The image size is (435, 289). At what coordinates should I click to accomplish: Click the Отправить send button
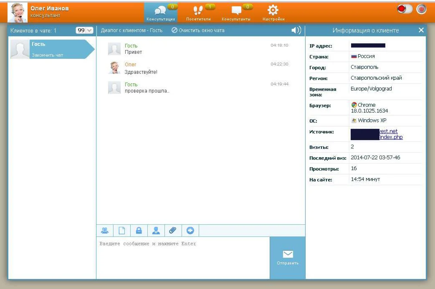click(x=288, y=257)
